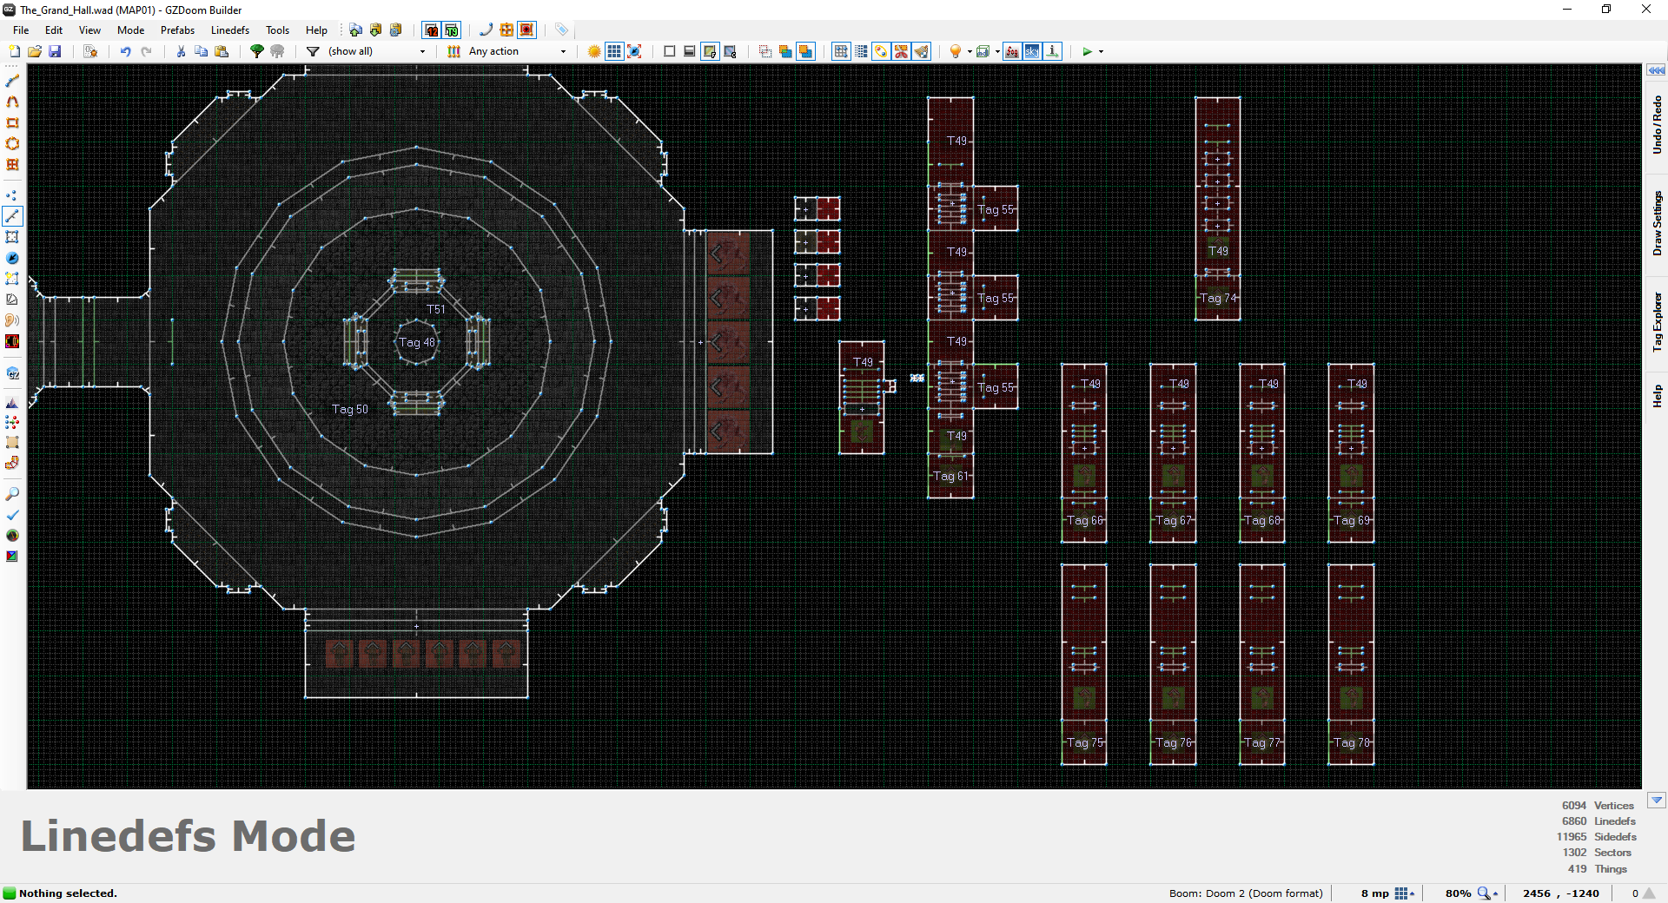Image resolution: width=1668 pixels, height=903 pixels.
Task: Click the green tree thing filter icon
Action: [257, 51]
